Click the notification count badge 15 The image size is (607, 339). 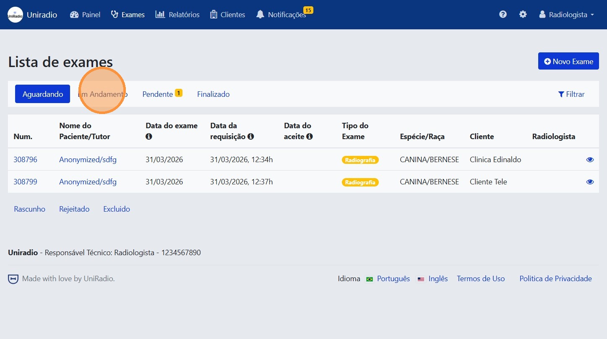308,10
